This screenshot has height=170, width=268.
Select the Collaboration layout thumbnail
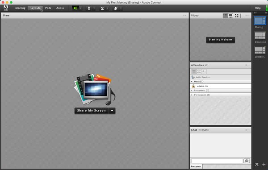260,50
